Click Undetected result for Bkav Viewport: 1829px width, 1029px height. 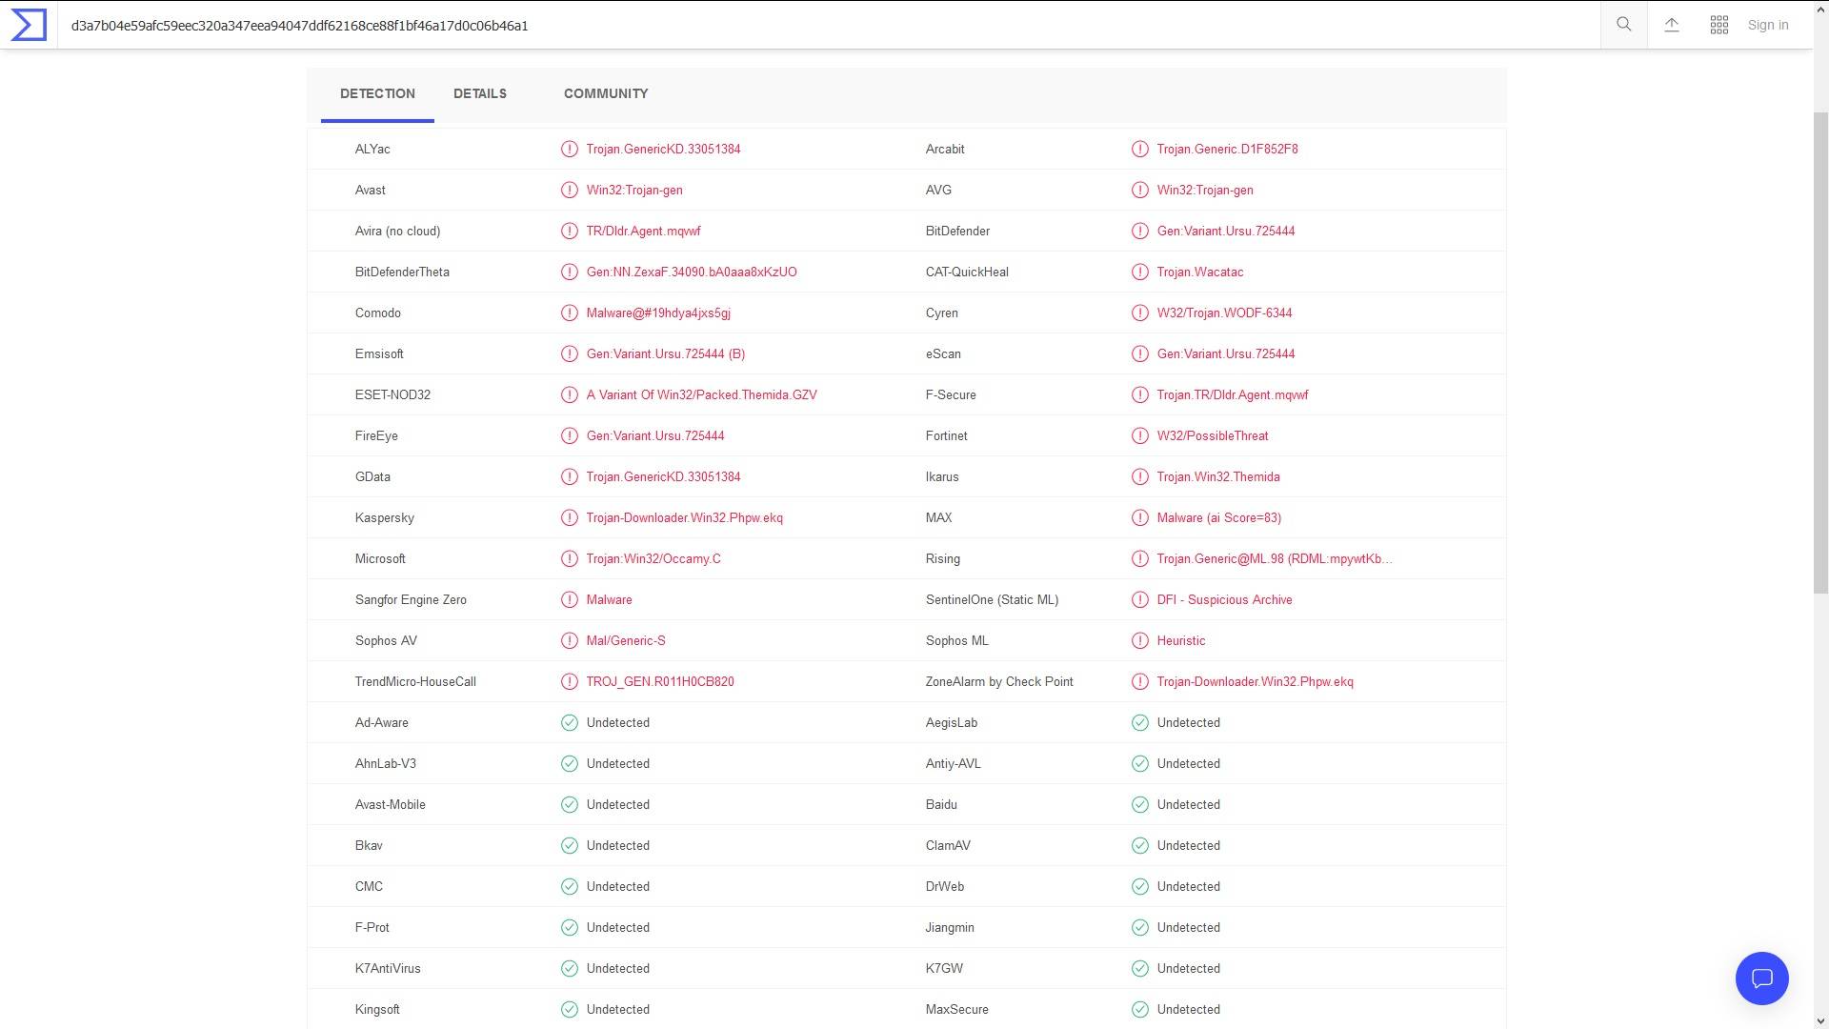(x=617, y=846)
